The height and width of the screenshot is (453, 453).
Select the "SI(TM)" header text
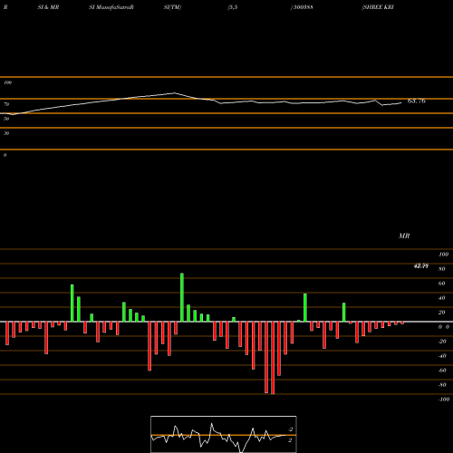(x=172, y=7)
